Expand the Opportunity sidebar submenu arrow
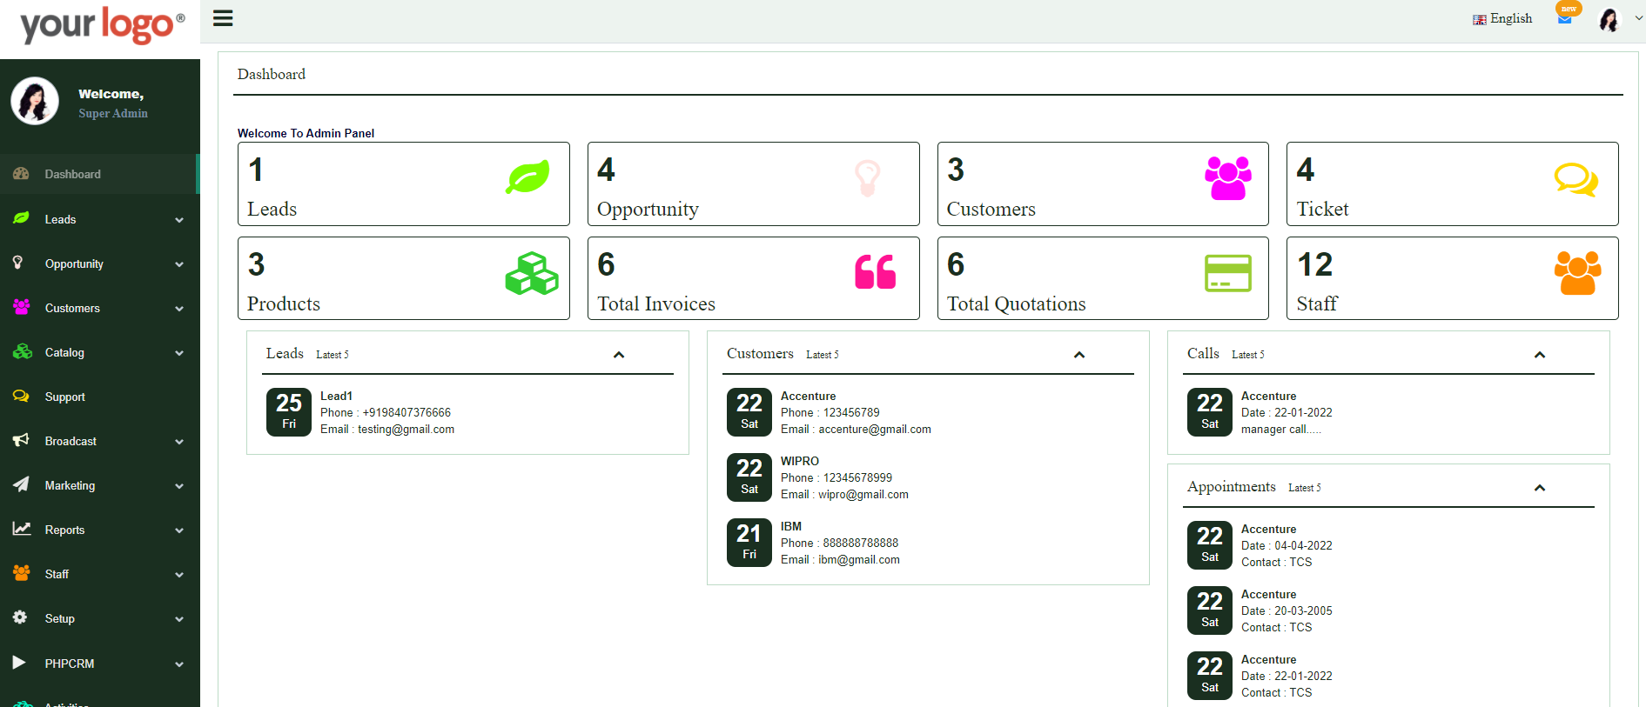 [179, 264]
